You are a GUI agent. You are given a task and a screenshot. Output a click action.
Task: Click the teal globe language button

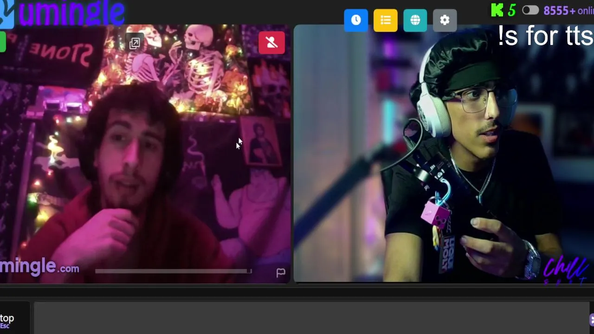pyautogui.click(x=415, y=20)
